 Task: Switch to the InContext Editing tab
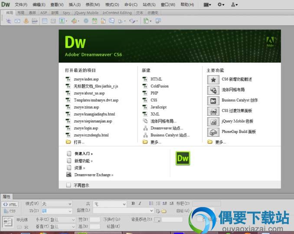117,13
